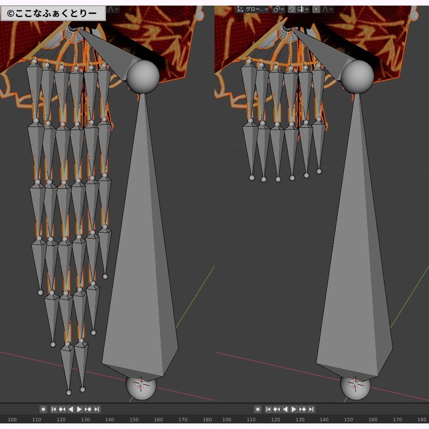Play animation in reverse in left timeline
Image resolution: width=429 pixels, height=429 pixels.
coord(71,409)
